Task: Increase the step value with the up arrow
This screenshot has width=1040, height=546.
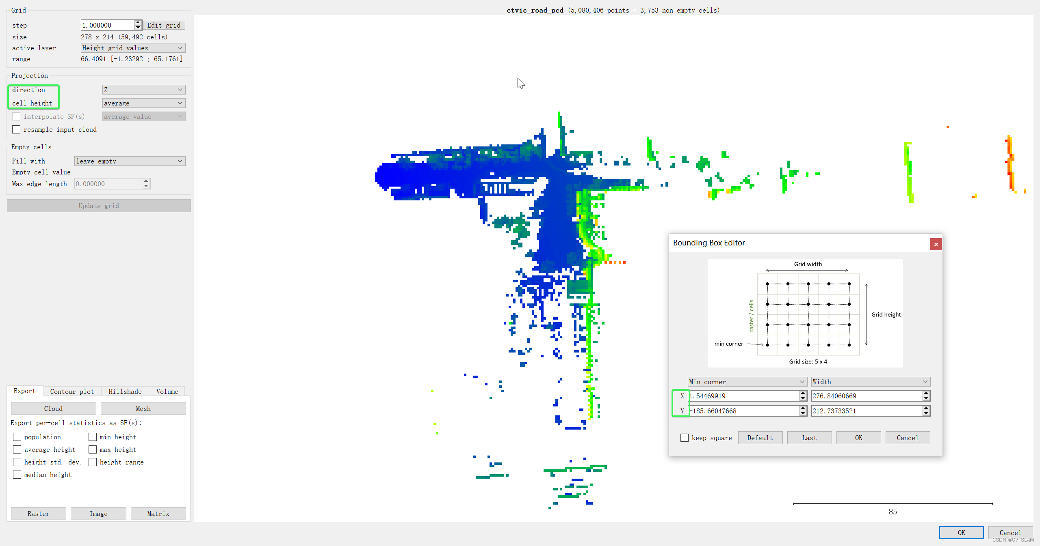Action: 138,22
